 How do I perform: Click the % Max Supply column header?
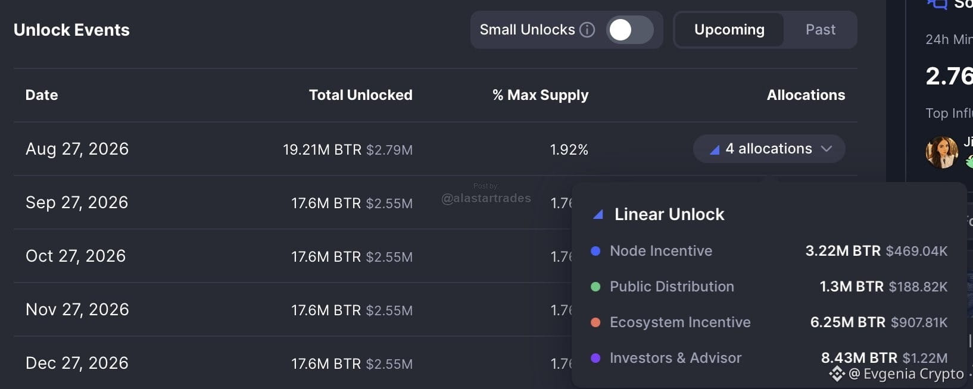coord(540,95)
